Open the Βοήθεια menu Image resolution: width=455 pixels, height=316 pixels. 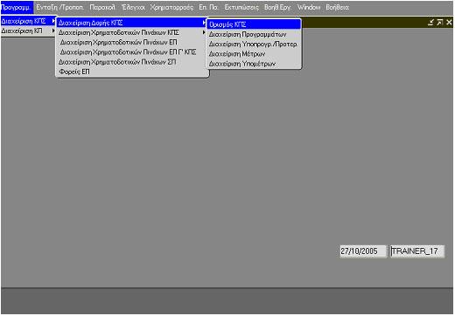pyautogui.click(x=338, y=7)
